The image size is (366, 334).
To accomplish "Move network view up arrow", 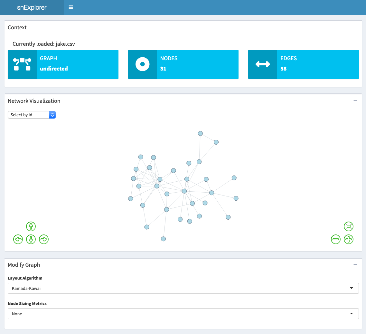I will (31, 226).
